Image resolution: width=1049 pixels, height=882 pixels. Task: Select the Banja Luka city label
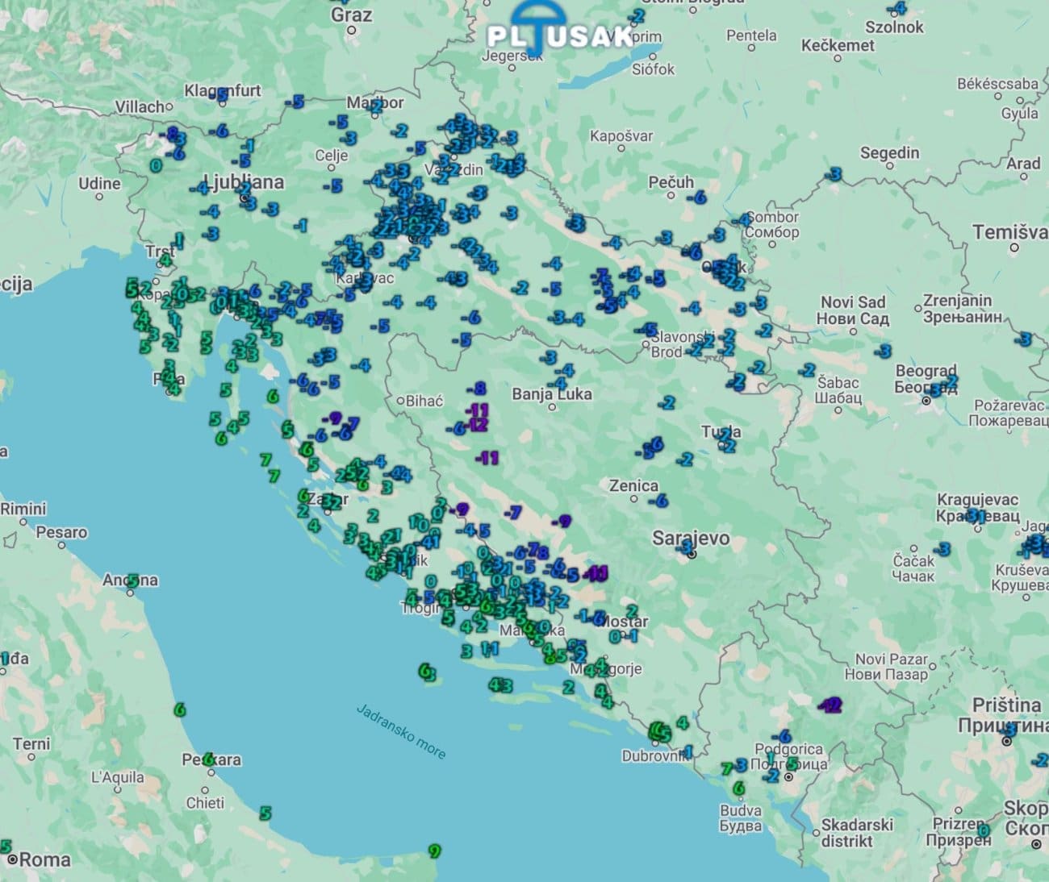(552, 393)
